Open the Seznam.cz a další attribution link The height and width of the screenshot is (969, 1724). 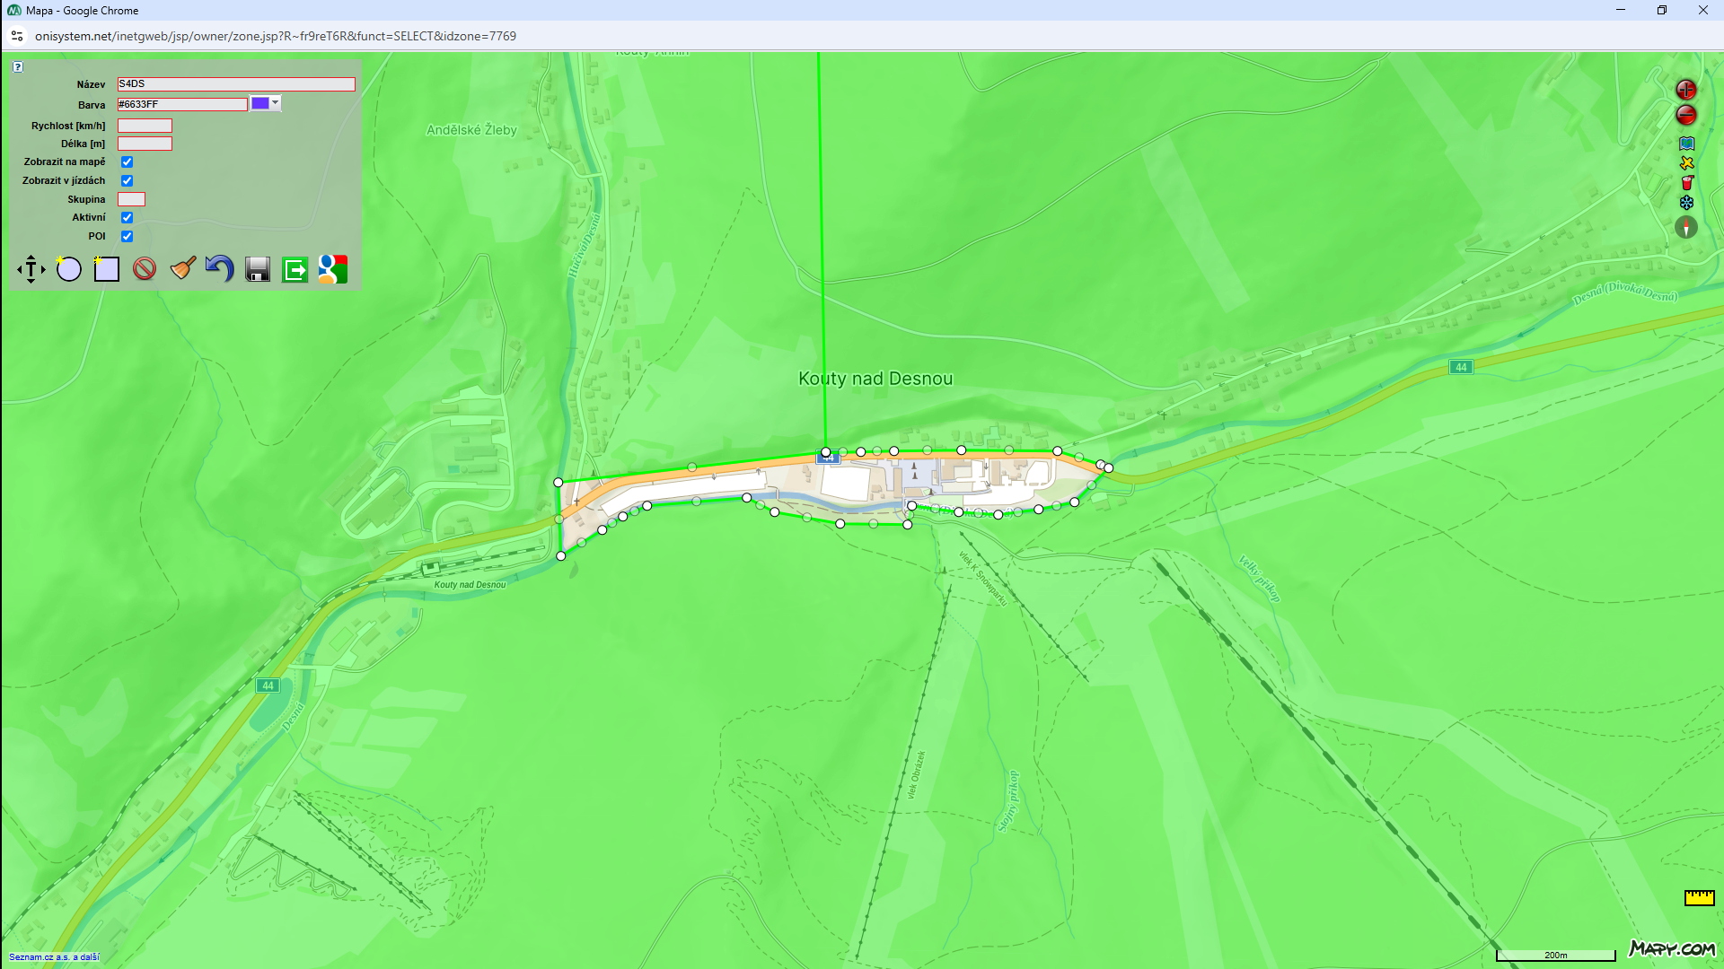(x=54, y=957)
